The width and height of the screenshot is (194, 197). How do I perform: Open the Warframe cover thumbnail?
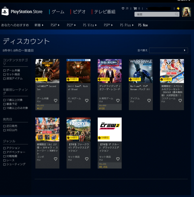click(141, 71)
